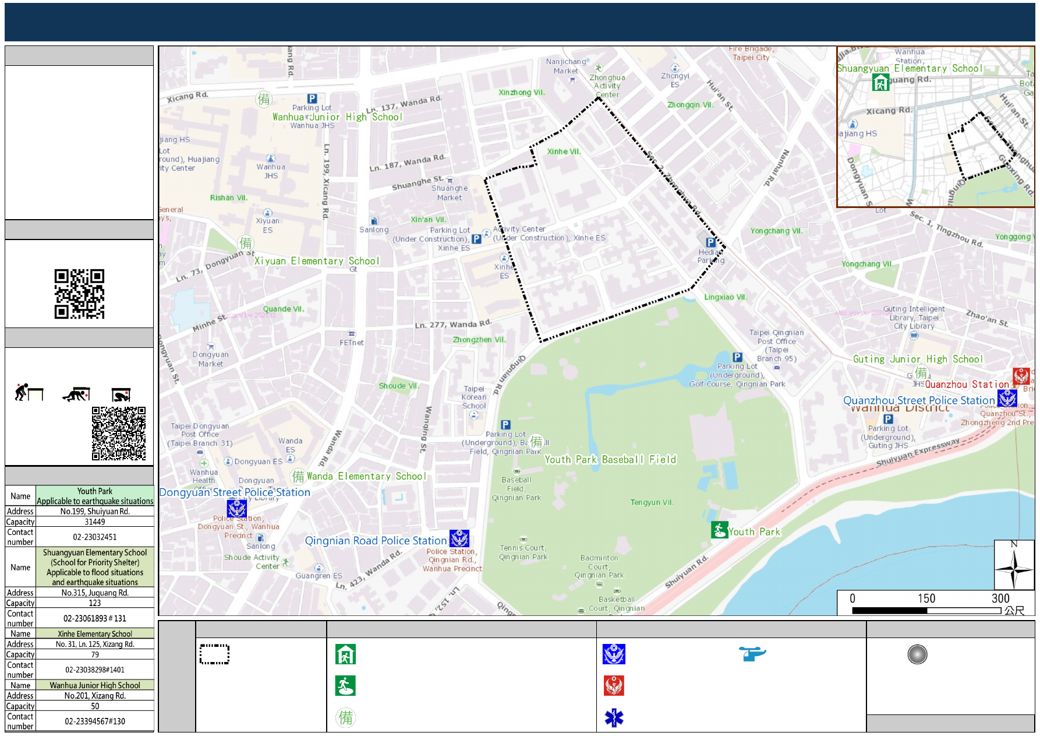The image size is (1040, 736).
Task: Click the Shuangyuan Elementary School shelter icon in inset map
Action: point(880,83)
